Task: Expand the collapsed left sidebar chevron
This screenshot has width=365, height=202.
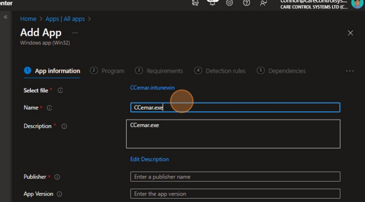Action: pos(6,17)
